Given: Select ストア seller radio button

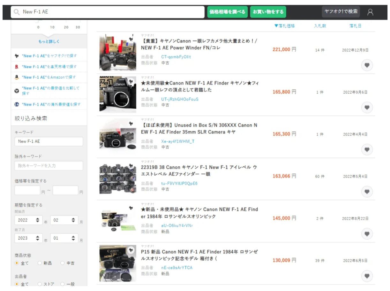Looking at the screenshot, I should coord(40,284).
